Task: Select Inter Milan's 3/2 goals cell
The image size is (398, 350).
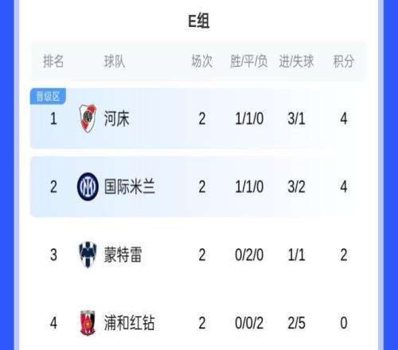Action: [x=296, y=187]
